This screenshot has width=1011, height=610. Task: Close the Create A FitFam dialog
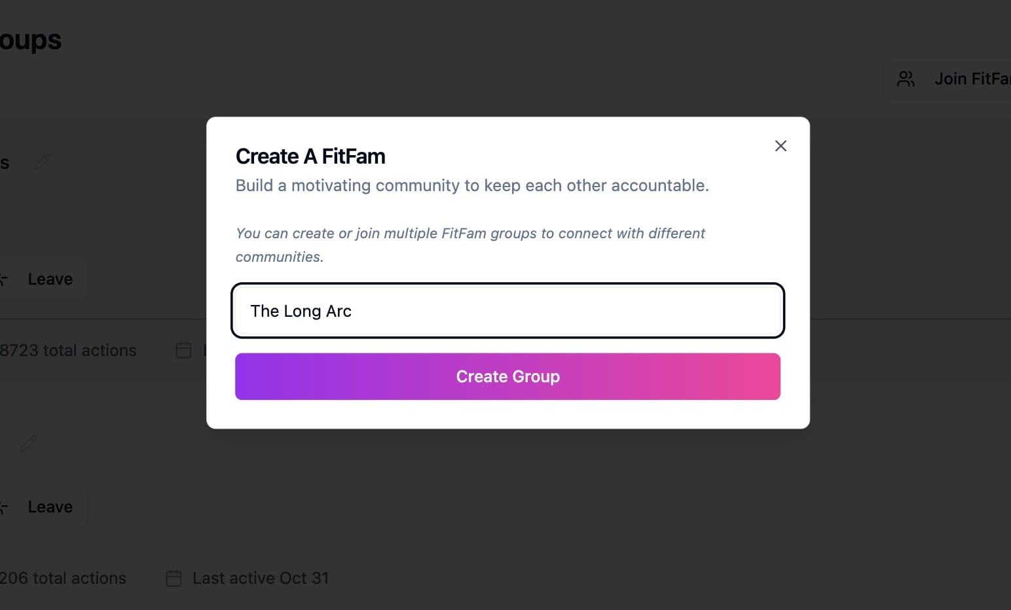pos(781,146)
